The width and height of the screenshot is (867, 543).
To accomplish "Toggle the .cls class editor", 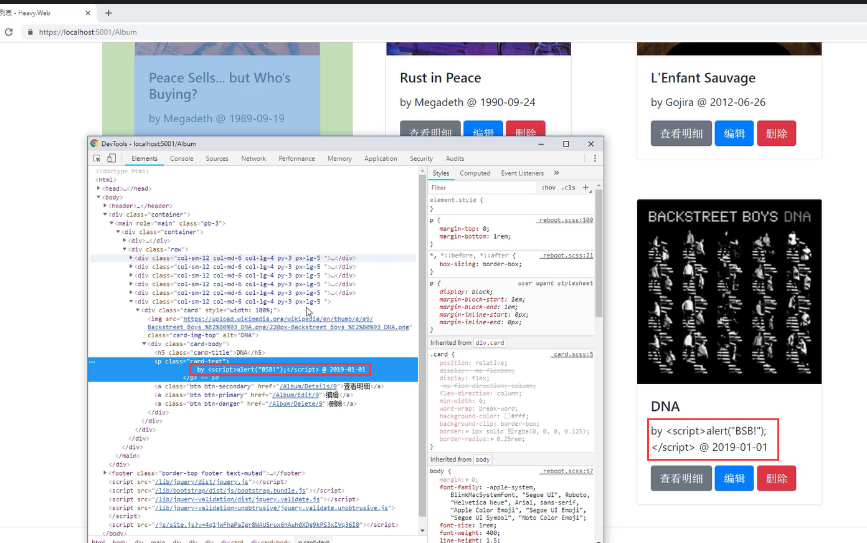I will (x=569, y=188).
